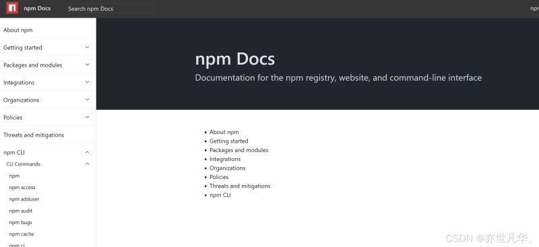Open the npm access sidebar entry
This screenshot has width=539, height=247.
pos(22,188)
